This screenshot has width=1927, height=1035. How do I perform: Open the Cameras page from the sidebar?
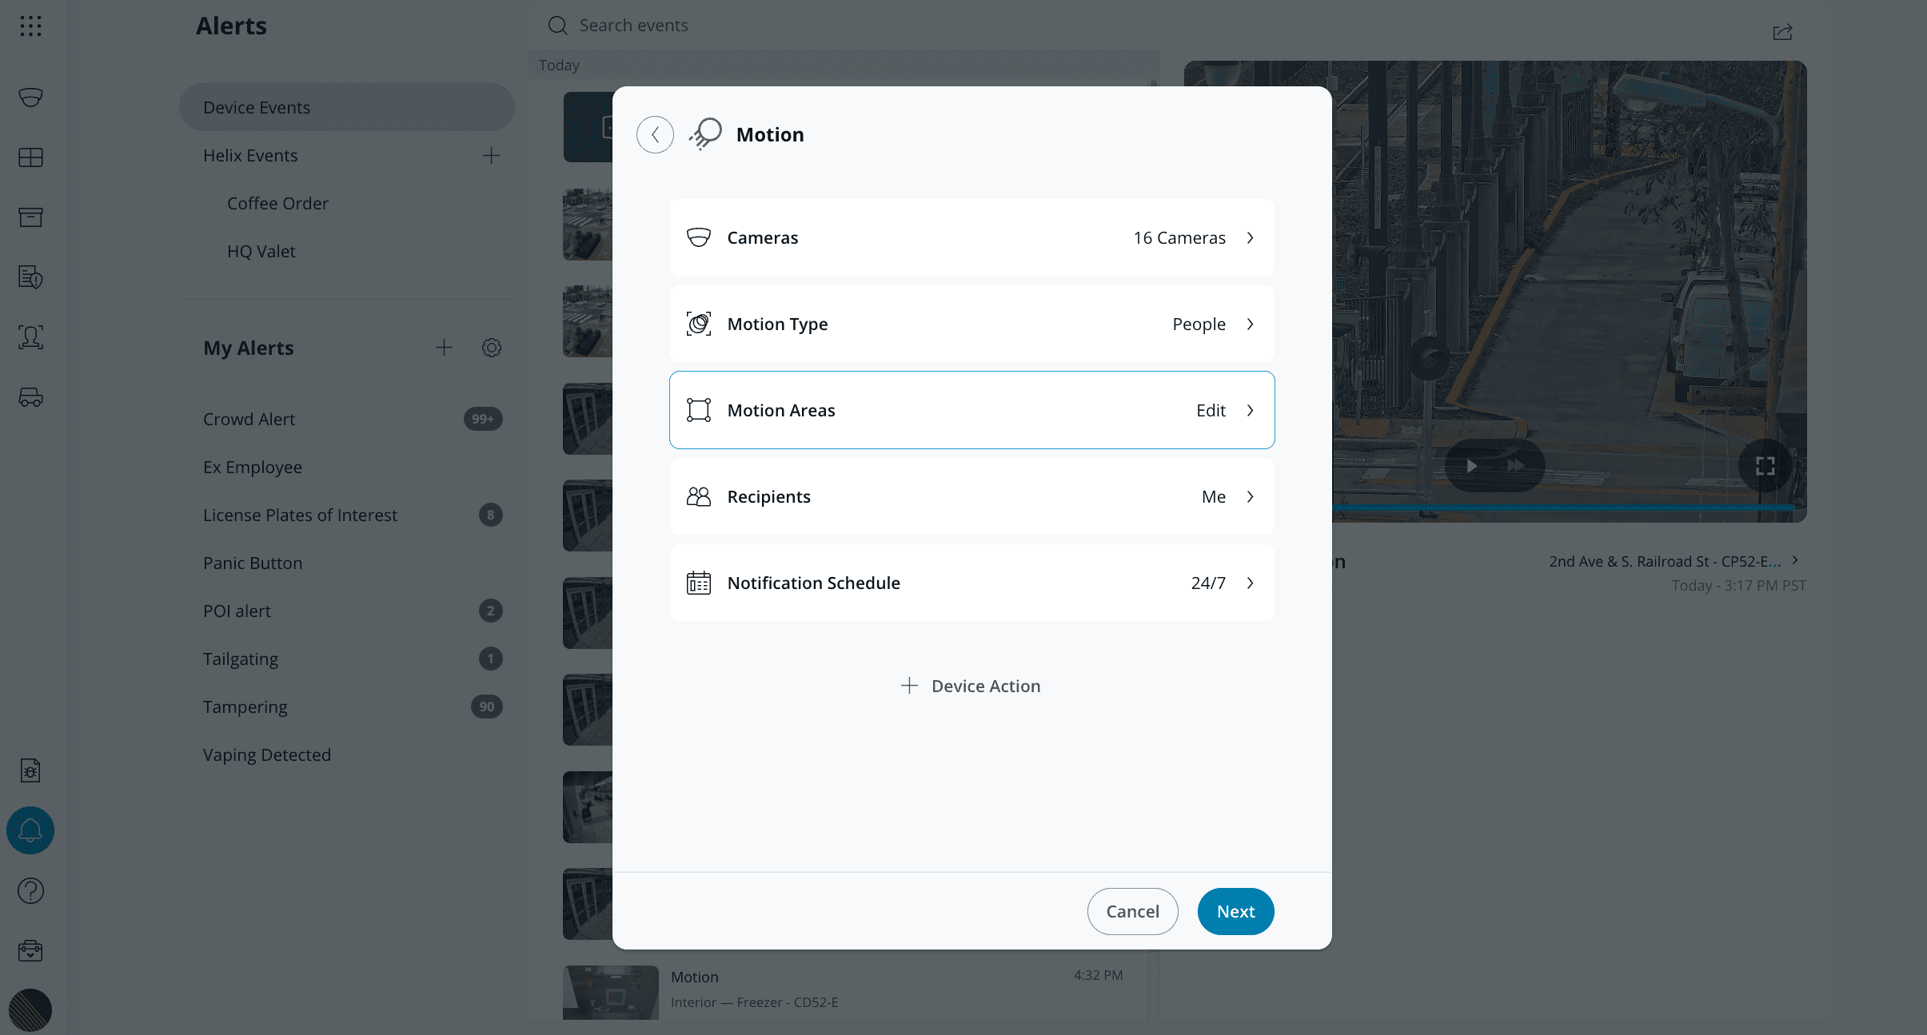pos(30,98)
